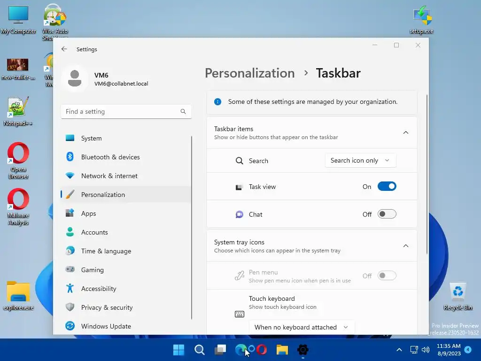
Task: Show hidden icons in system tray
Action: click(x=399, y=350)
